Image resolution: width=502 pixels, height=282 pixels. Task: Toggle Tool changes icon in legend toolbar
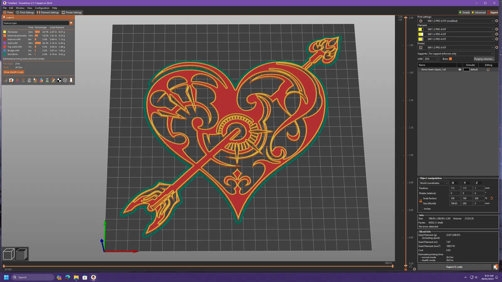[35, 80]
